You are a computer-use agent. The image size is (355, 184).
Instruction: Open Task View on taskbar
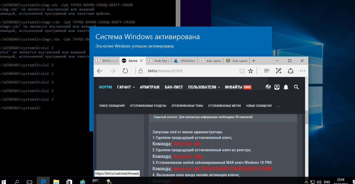click(30, 182)
